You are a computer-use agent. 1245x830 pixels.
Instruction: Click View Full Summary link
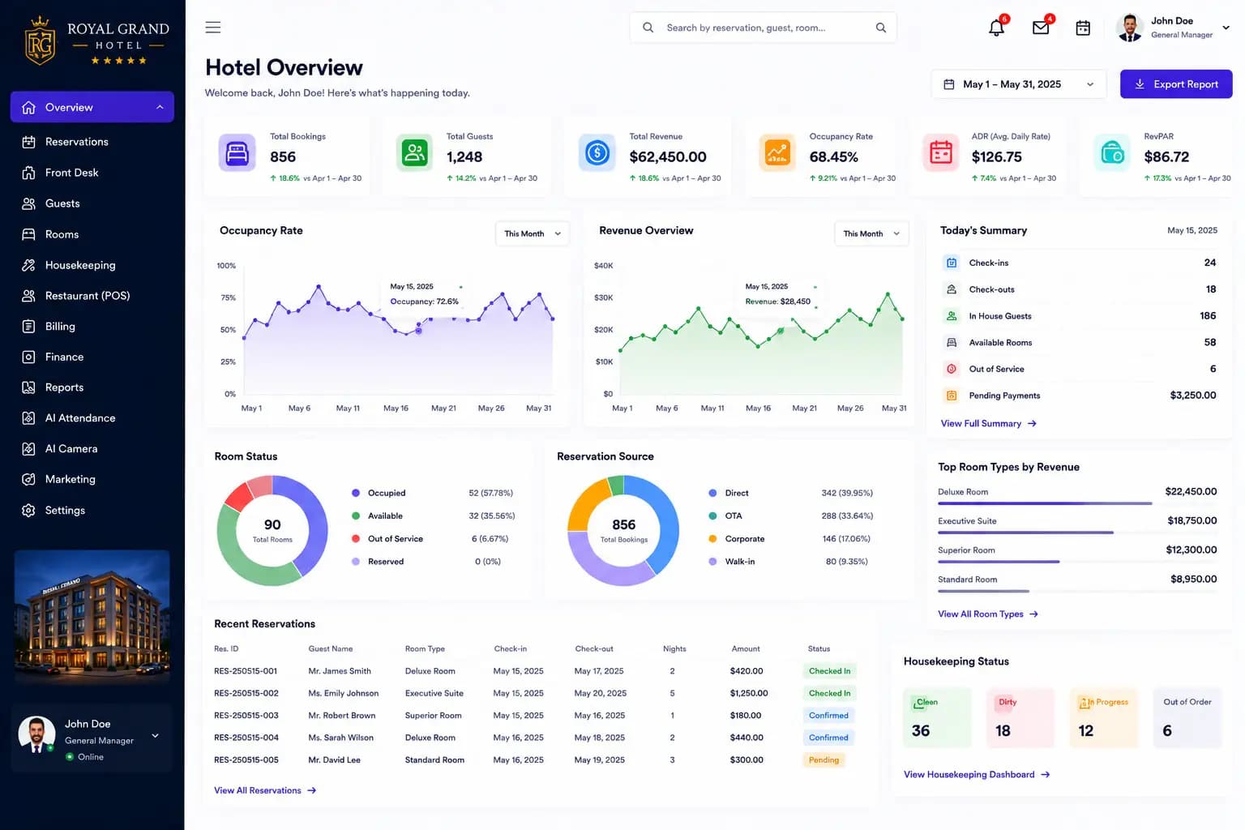(x=988, y=423)
